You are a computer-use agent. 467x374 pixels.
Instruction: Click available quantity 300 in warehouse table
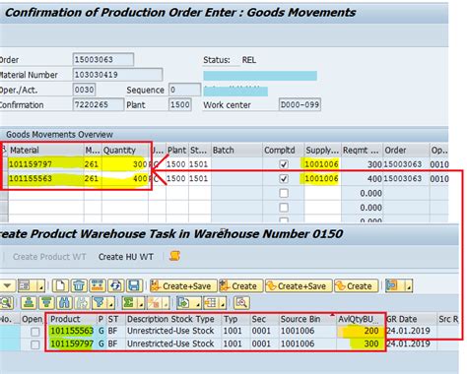tap(361, 343)
